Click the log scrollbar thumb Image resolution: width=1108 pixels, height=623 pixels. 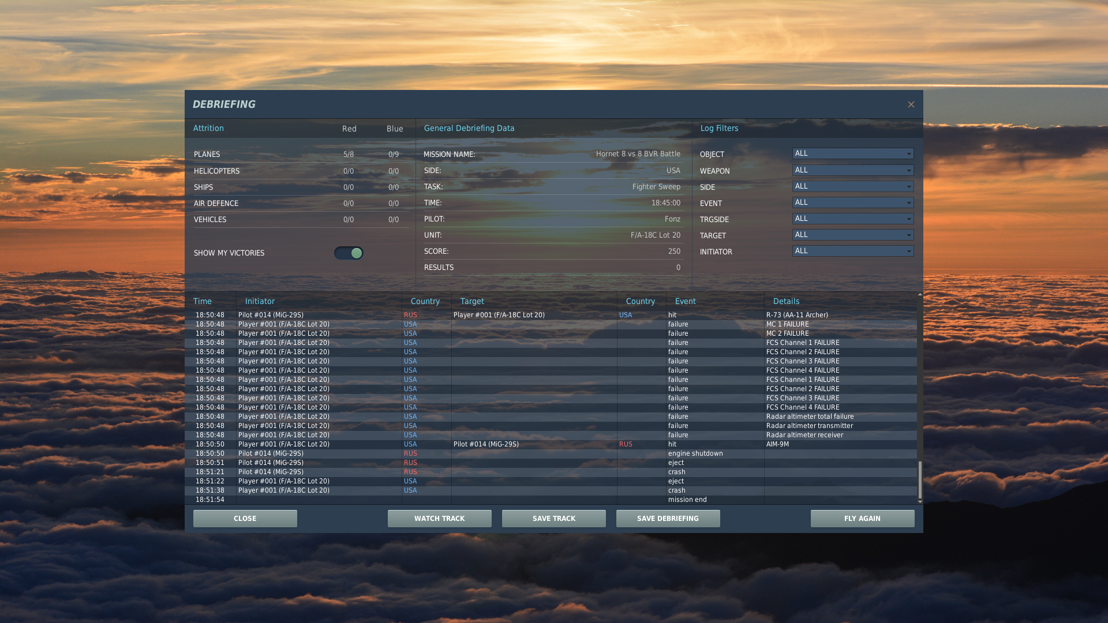pyautogui.click(x=920, y=479)
